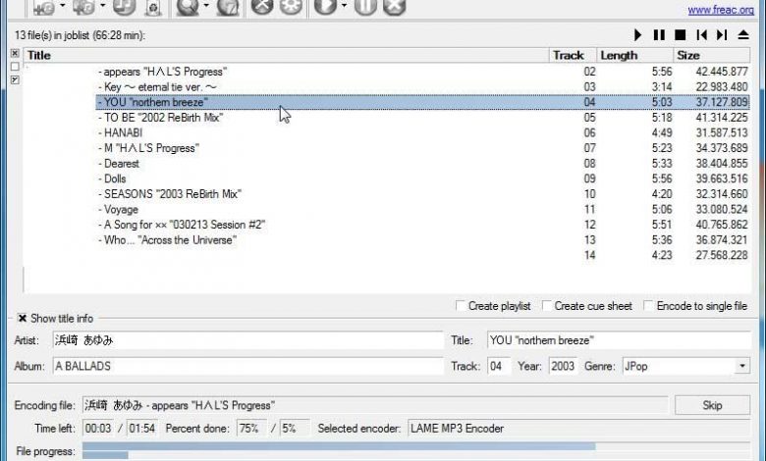Click the select all joblist box
Viewport: 766px width, 461px height.
point(15,53)
